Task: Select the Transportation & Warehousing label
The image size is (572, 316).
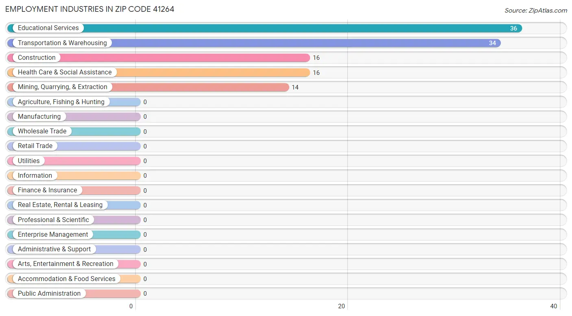Action: (62, 43)
